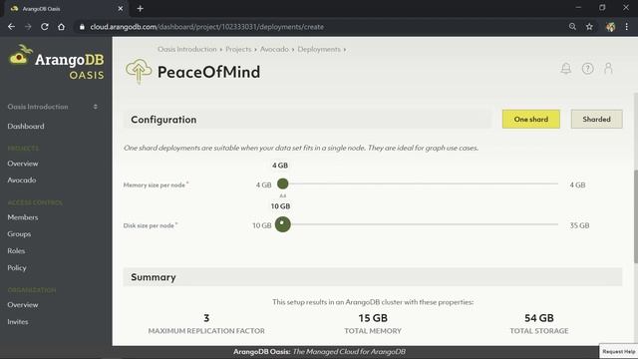Bookmark this page with star icon
This screenshot has width=638, height=359.
[x=589, y=27]
